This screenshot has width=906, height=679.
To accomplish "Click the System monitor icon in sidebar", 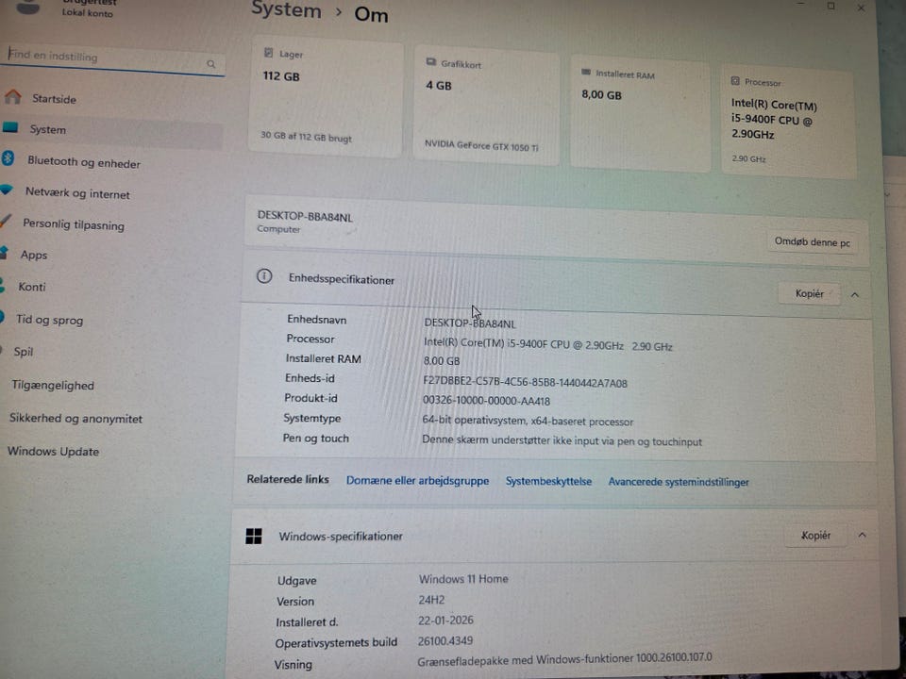I will pyautogui.click(x=10, y=127).
